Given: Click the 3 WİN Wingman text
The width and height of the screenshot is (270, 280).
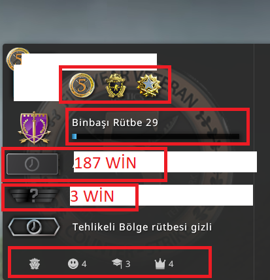Looking at the screenshot, I should 92,196.
